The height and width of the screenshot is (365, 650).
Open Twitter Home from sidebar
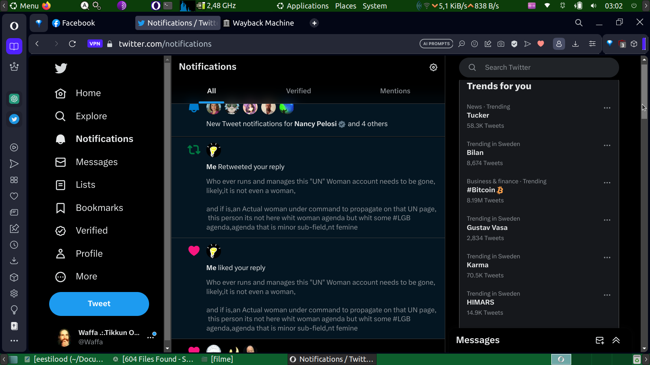(78, 93)
